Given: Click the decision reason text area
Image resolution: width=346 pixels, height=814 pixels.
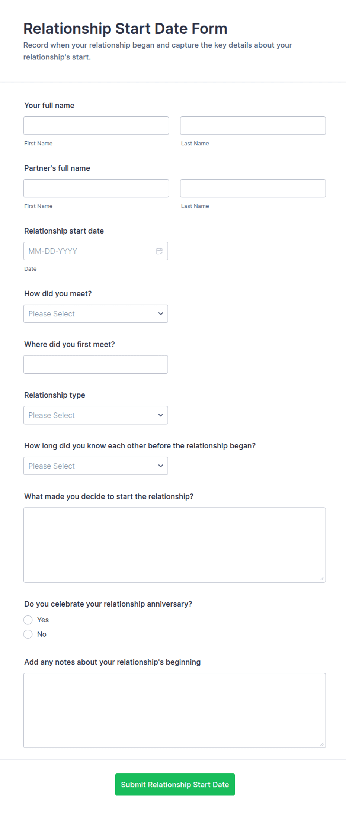Looking at the screenshot, I should click(x=174, y=545).
